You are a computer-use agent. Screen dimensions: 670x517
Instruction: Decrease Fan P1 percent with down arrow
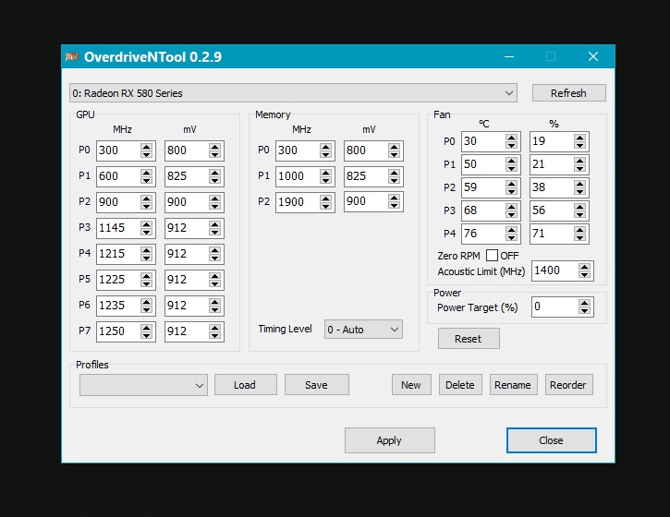point(579,168)
